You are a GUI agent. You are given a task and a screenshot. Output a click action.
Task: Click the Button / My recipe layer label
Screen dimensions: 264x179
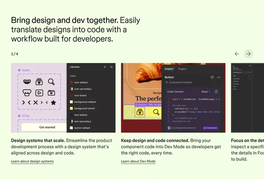click(x=148, y=105)
